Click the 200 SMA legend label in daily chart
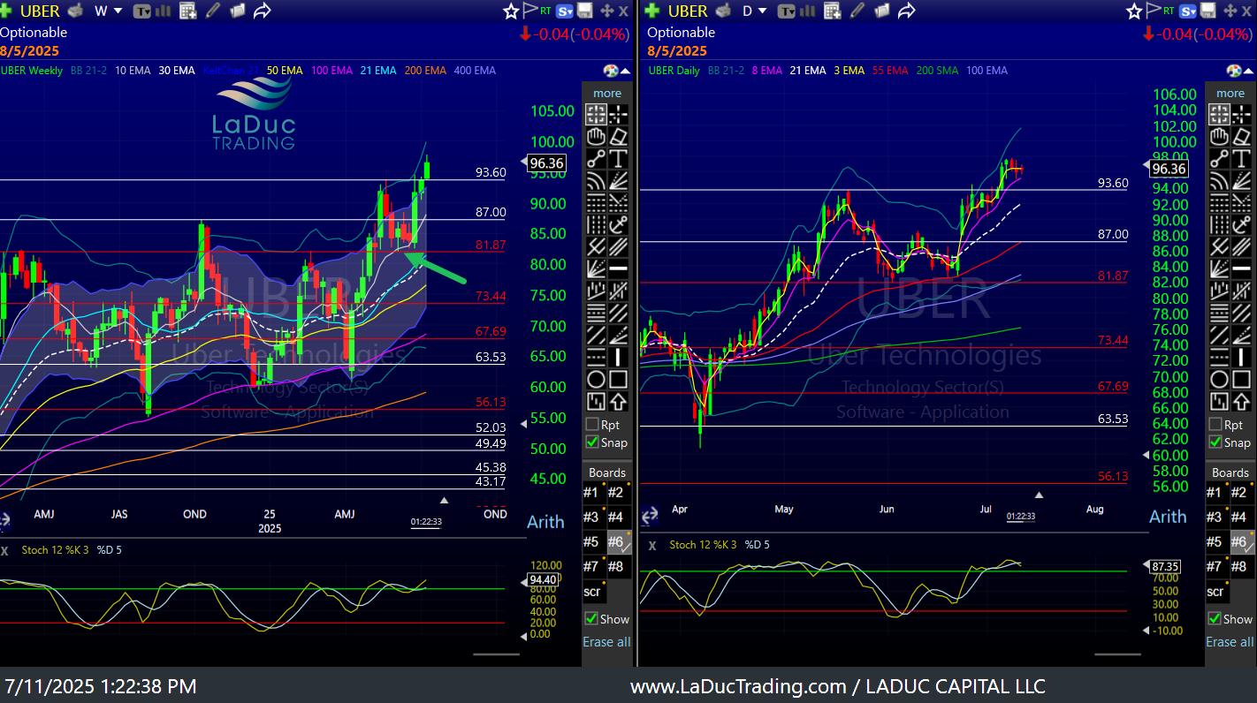1257x703 pixels. point(937,71)
